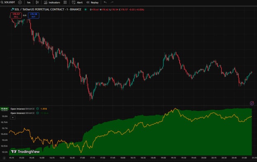Open the indicator templates grid icon
The width and height of the screenshot is (257, 162).
[65, 2]
